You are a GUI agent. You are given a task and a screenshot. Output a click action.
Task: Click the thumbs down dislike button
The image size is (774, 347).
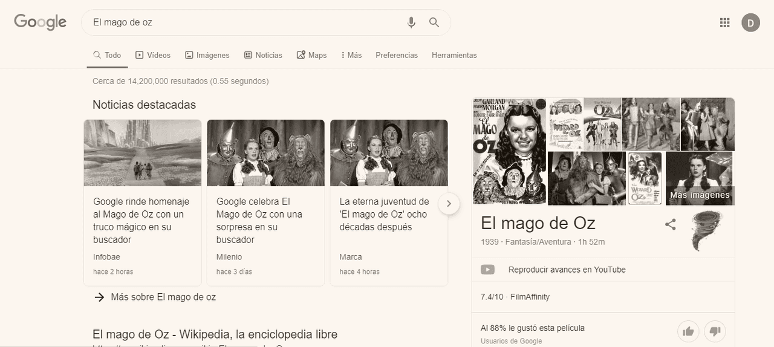(715, 331)
